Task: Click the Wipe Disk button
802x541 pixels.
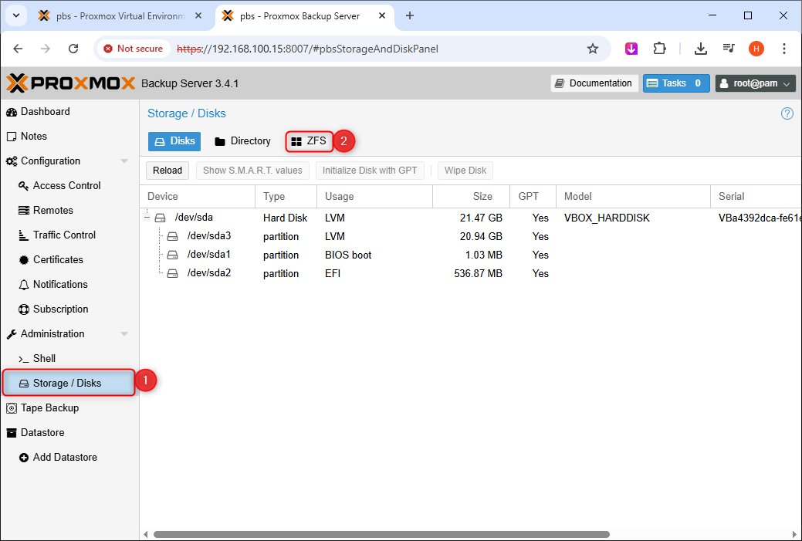Action: click(465, 171)
